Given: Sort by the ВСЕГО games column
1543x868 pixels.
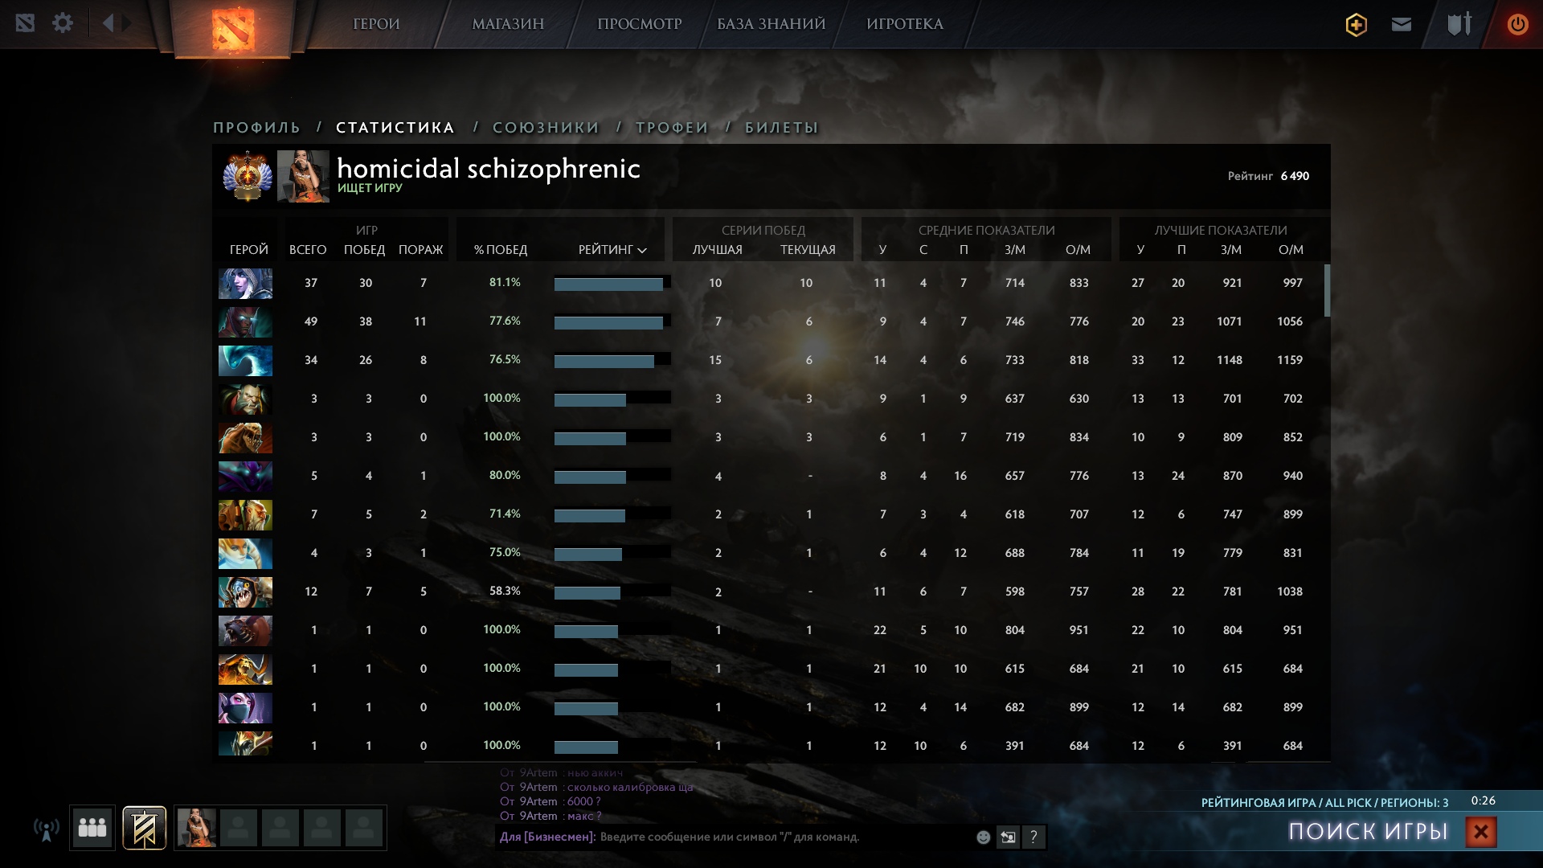Looking at the screenshot, I should tap(308, 250).
